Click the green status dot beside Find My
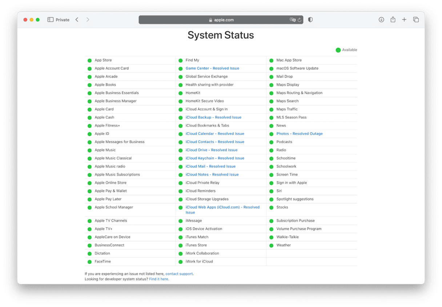The image size is (442, 307). coord(180,61)
